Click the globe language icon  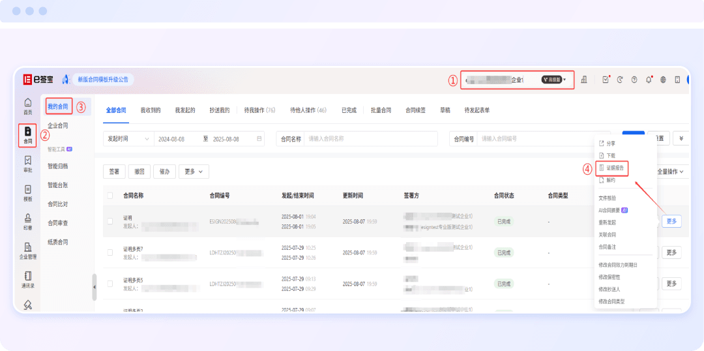tap(663, 80)
